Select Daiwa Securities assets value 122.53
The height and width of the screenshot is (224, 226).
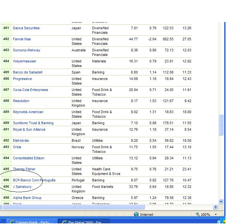tap(168, 28)
